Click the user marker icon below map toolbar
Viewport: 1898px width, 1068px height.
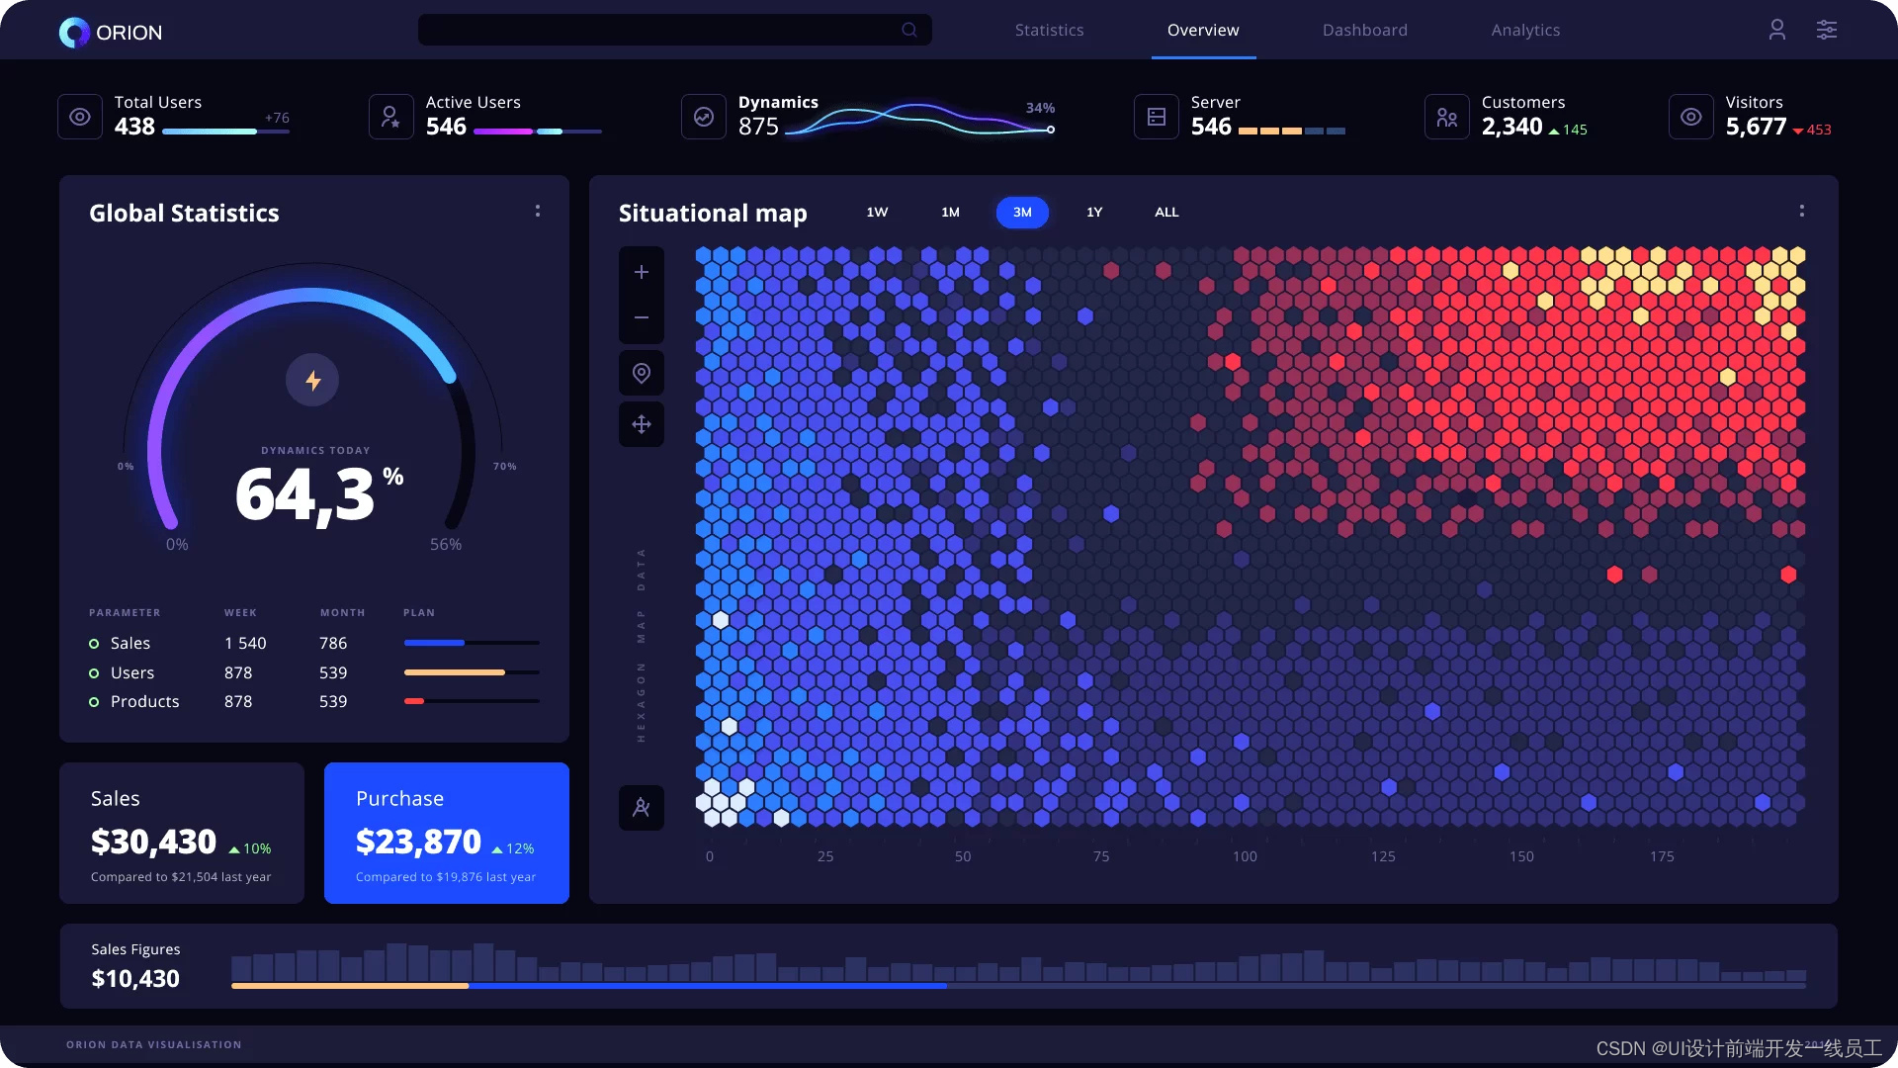642,808
